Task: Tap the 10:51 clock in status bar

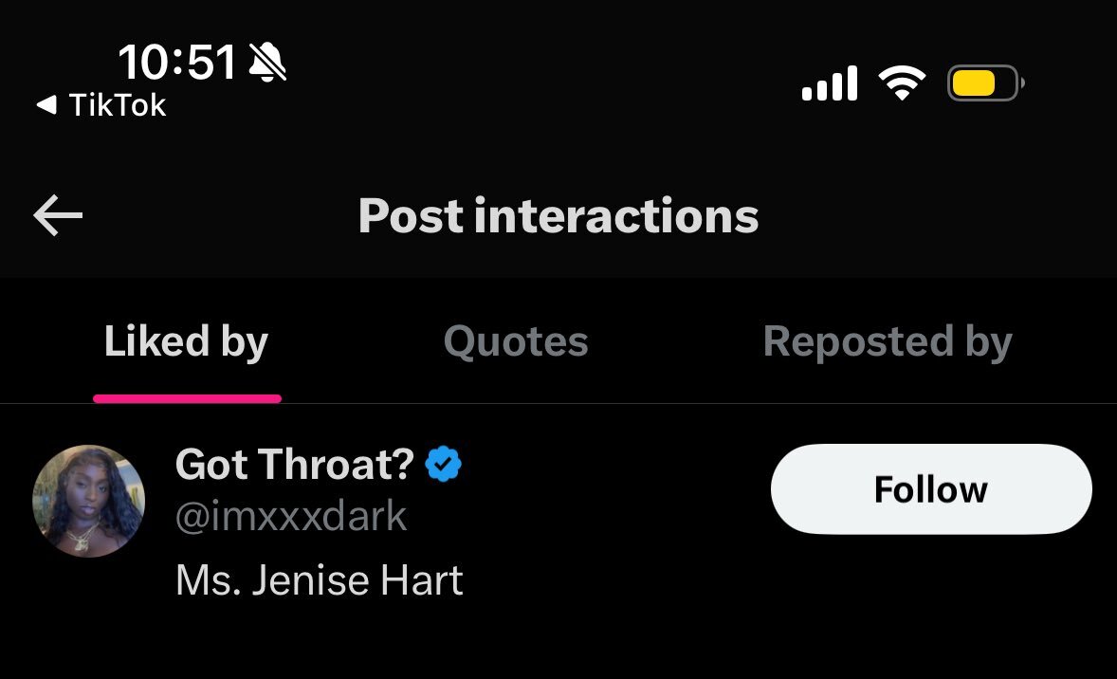Action: tap(176, 62)
